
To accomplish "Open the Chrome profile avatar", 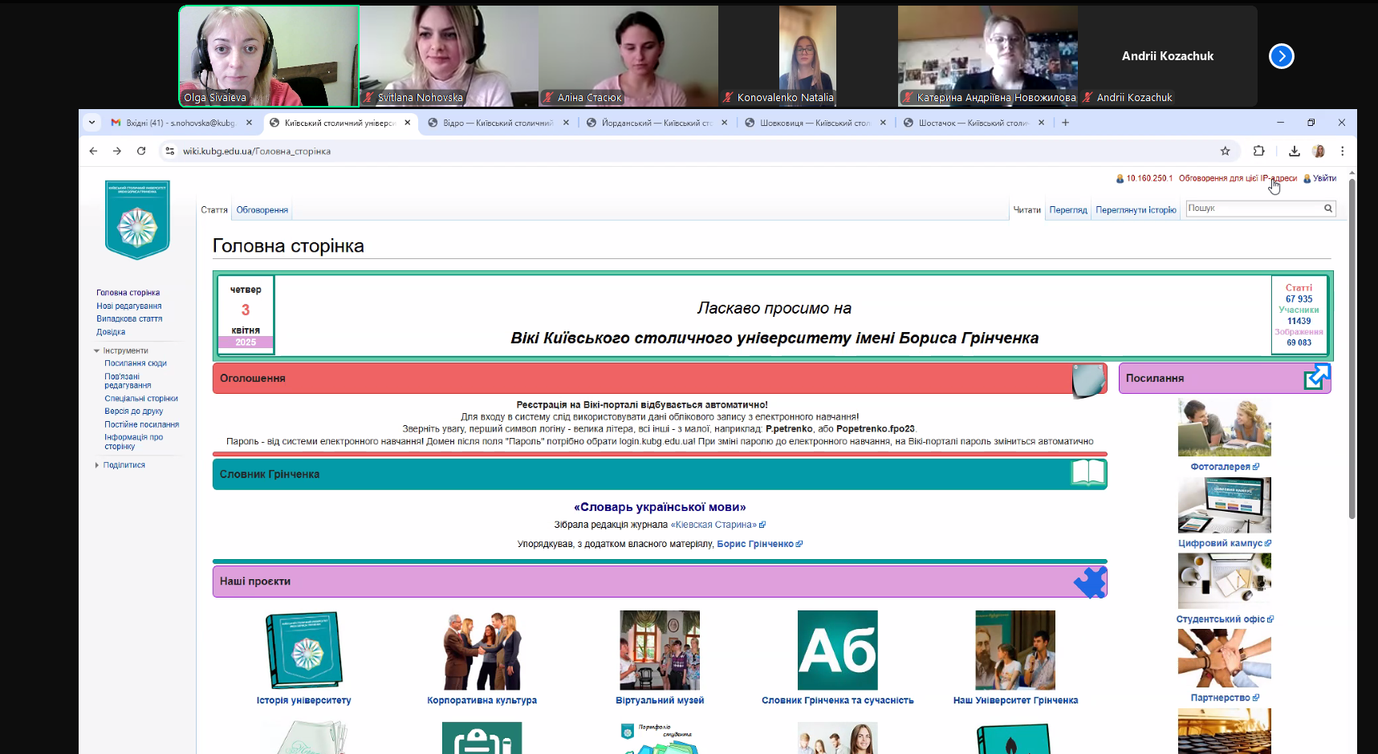I will (1319, 151).
